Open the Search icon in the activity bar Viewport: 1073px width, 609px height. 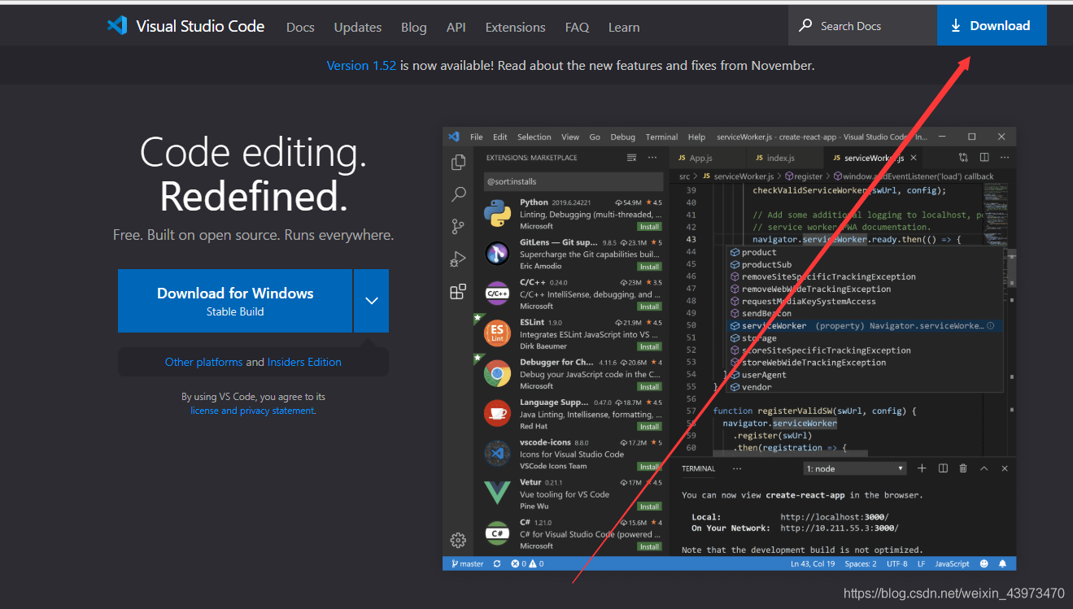459,194
